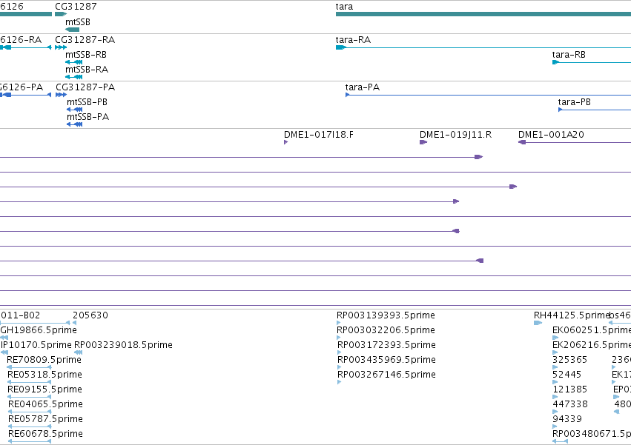
Task: Select the mtSSB gene feature
Action: [x=73, y=30]
